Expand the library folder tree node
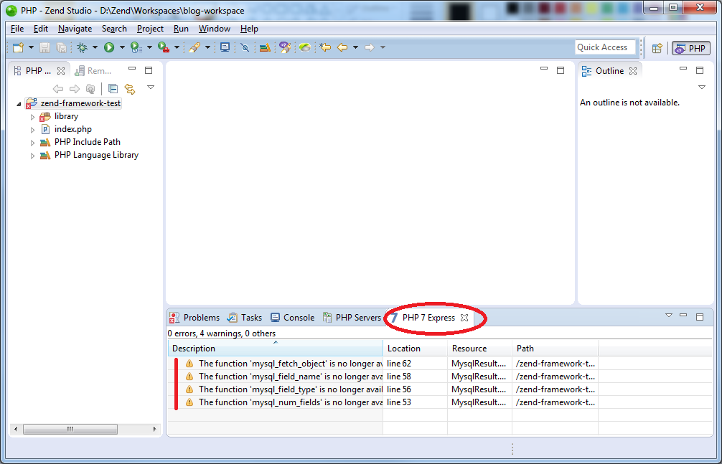 tap(33, 117)
